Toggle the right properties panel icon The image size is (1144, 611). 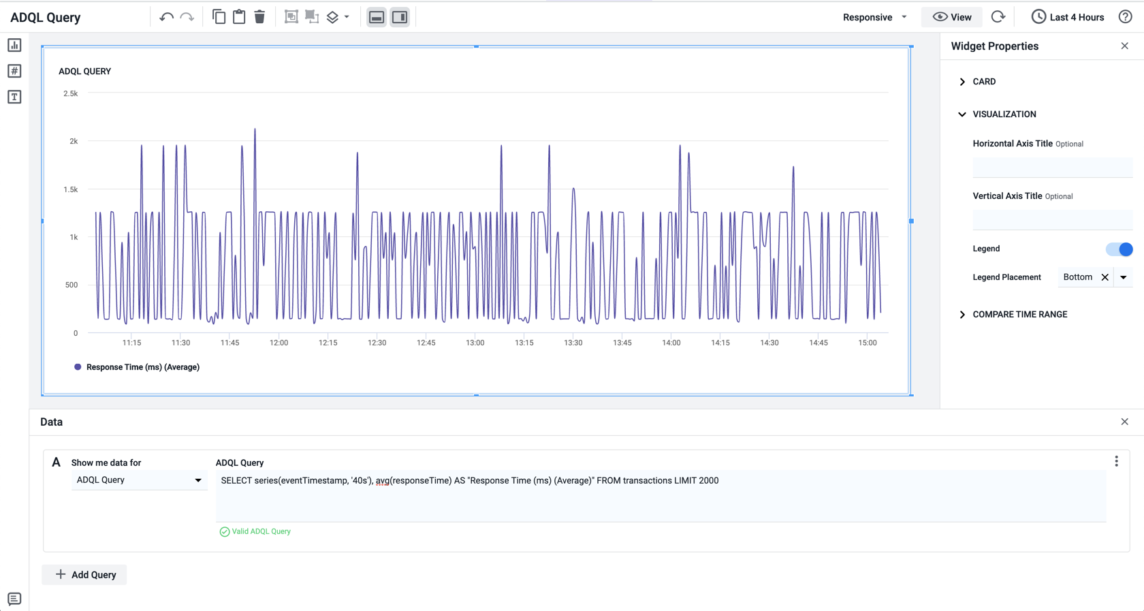[400, 17]
